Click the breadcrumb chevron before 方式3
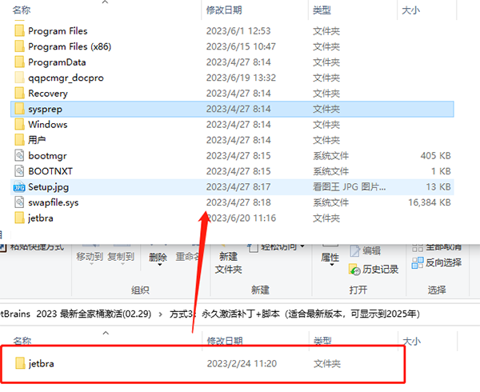Viewport: 480px width, 392px height. point(161,314)
